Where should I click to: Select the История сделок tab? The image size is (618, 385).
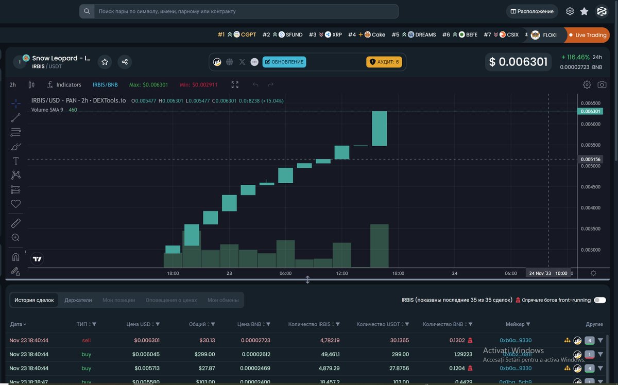(x=34, y=300)
